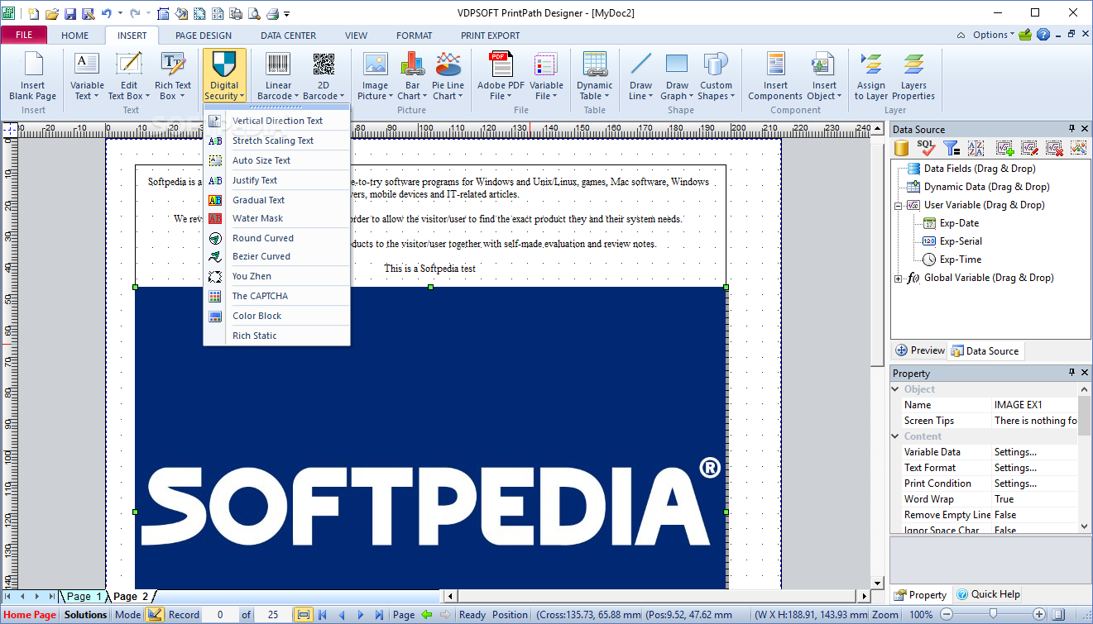This screenshot has width=1093, height=624.
Task: Switch to the PAGE DESIGN ribbon tab
Action: (x=204, y=36)
